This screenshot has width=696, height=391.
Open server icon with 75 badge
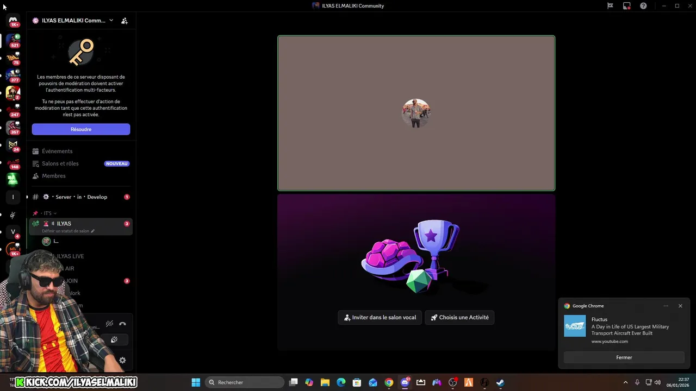13,58
